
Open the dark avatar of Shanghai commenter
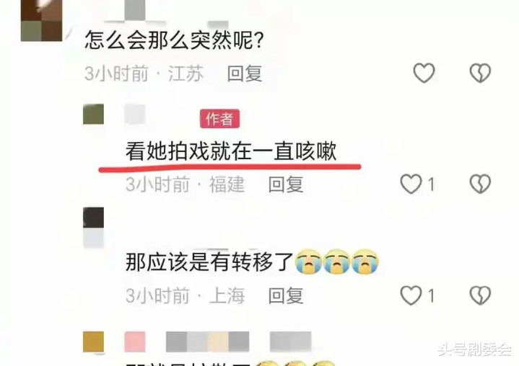click(x=93, y=218)
